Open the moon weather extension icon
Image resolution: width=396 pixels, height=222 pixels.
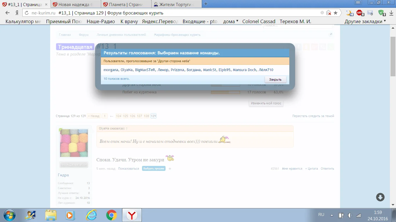350,13
